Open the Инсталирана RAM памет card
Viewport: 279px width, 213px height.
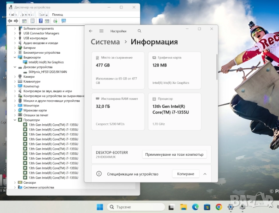tap(118, 111)
